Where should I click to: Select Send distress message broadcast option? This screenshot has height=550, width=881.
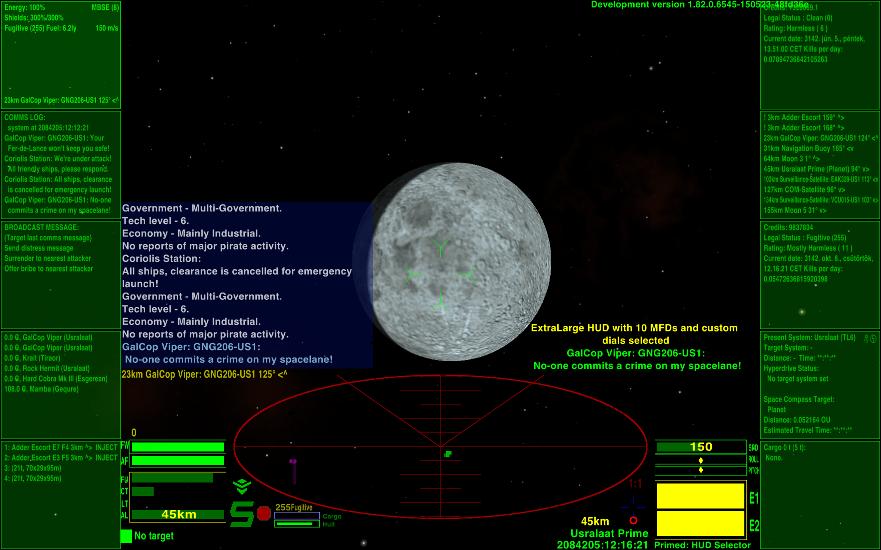pos(39,248)
